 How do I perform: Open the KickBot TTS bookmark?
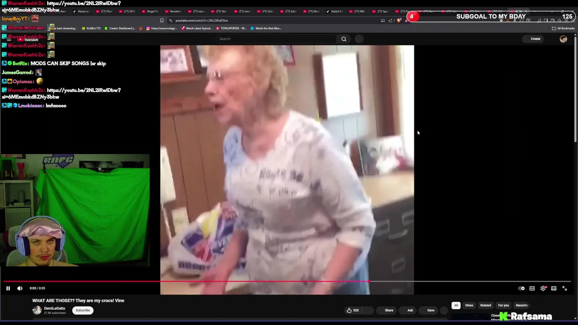[91, 28]
